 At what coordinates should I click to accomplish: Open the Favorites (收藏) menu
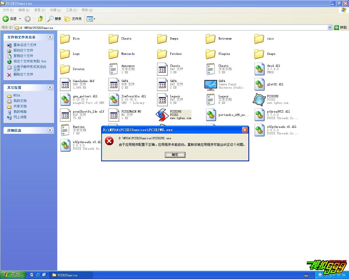click(x=55, y=10)
